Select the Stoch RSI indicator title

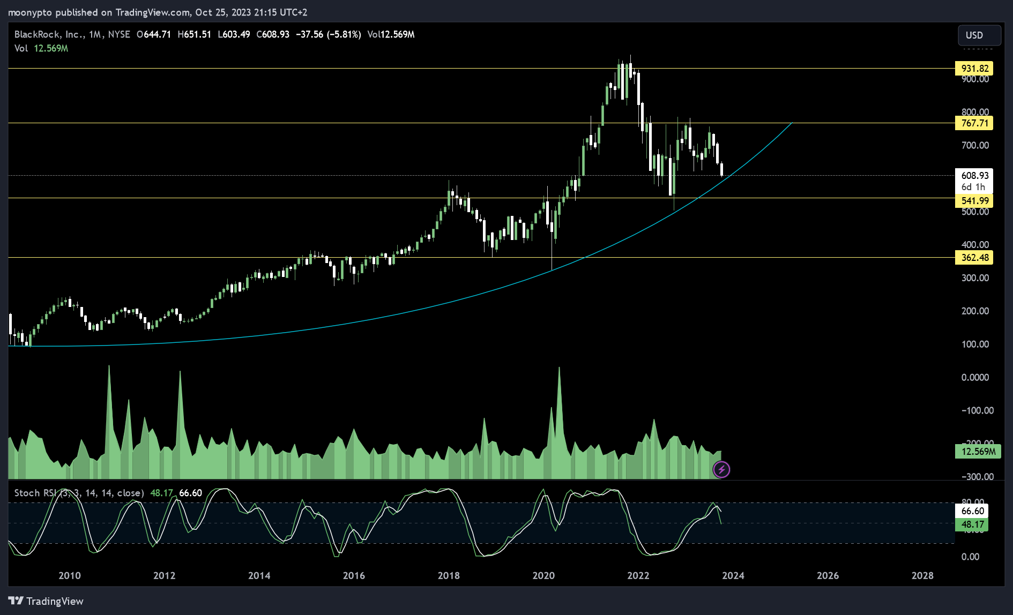click(x=79, y=493)
